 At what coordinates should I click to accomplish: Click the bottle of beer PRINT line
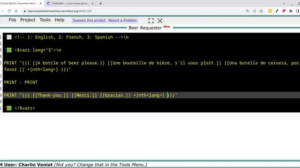click(151, 66)
